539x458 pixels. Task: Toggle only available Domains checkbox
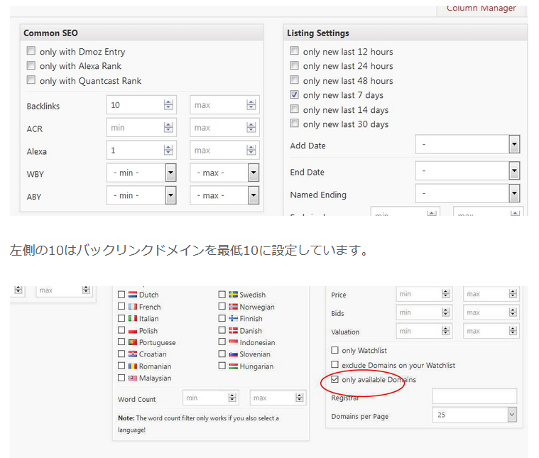click(x=335, y=379)
